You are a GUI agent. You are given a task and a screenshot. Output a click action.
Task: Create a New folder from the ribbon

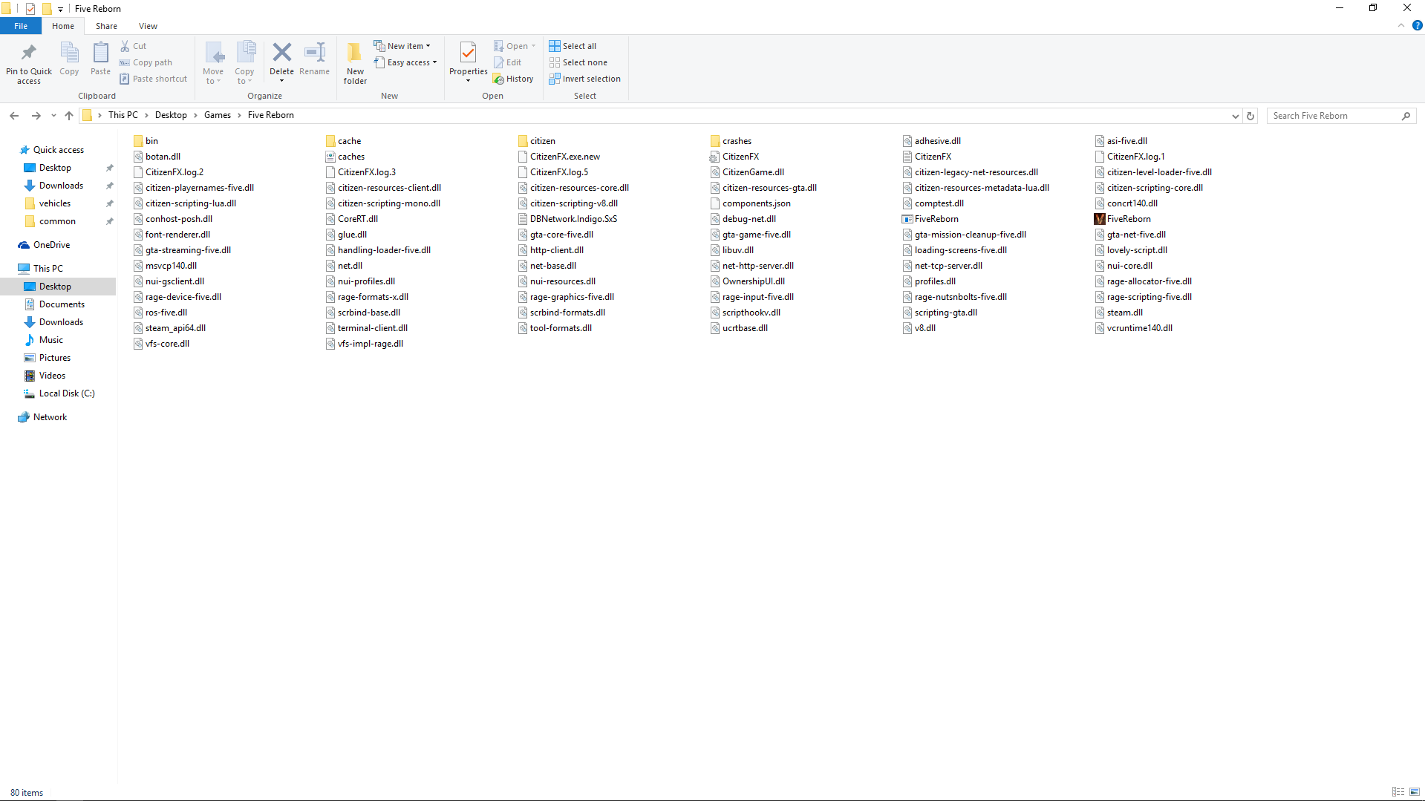coord(355,62)
